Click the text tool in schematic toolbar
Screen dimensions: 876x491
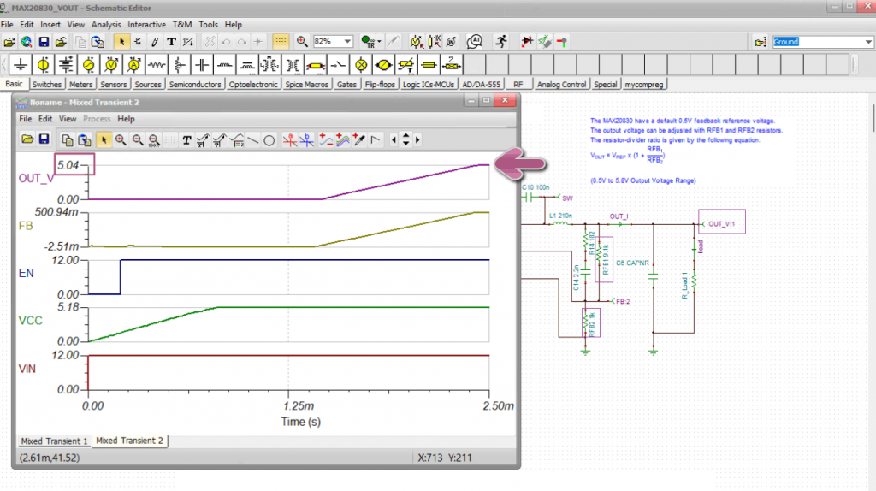click(x=171, y=41)
